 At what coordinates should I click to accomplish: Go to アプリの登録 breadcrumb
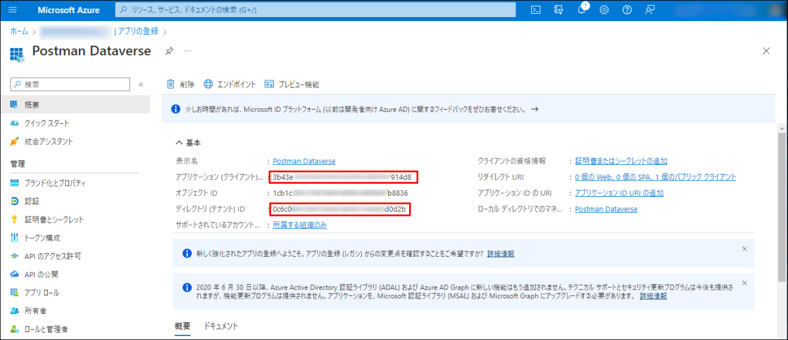pos(139,32)
